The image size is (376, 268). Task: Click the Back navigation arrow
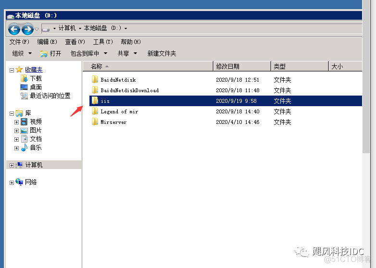[x=14, y=29]
